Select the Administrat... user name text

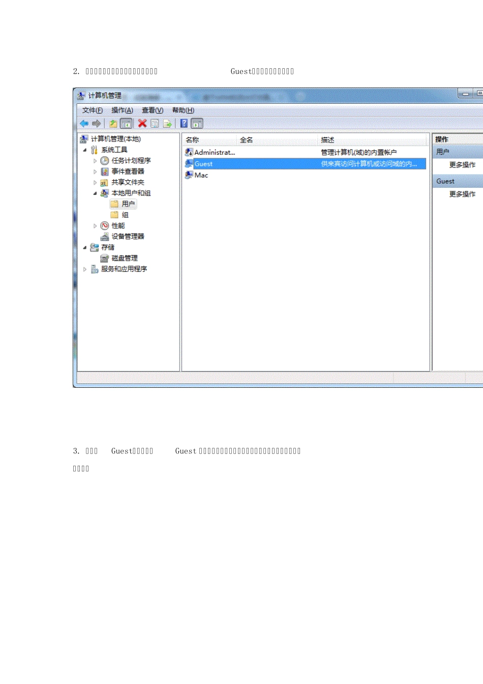click(215, 152)
